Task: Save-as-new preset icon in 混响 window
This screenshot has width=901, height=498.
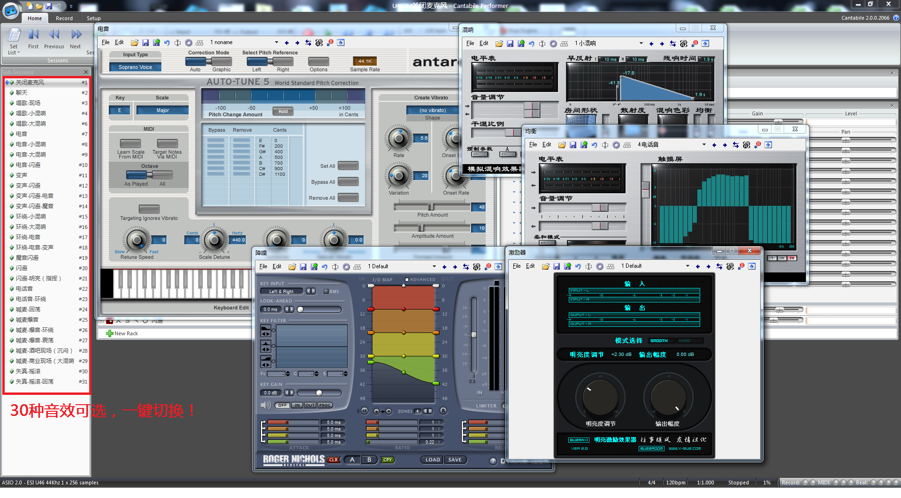Action: 521,44
